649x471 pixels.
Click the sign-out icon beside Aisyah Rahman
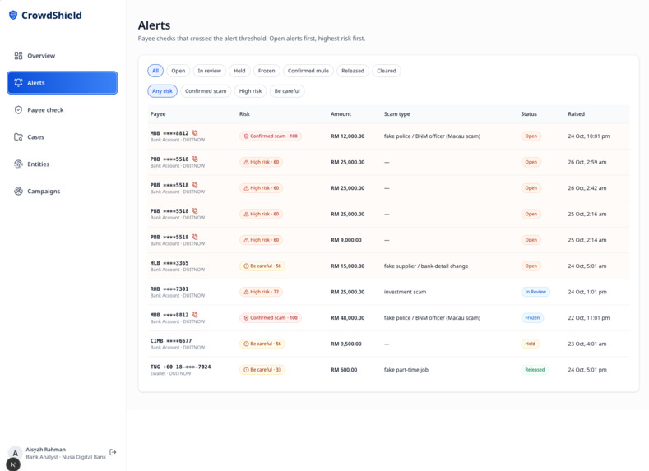(x=113, y=452)
